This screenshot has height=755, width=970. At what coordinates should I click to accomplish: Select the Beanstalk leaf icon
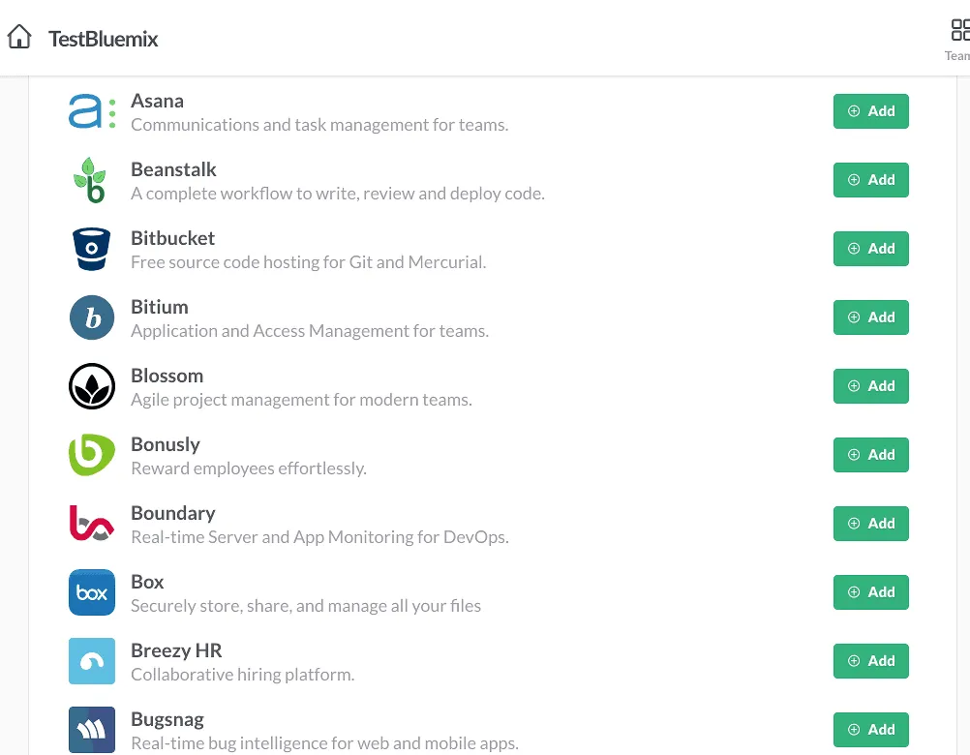coord(91,179)
